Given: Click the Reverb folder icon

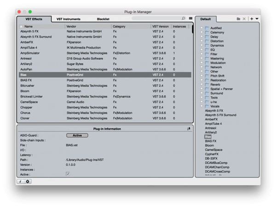Looking at the screenshot, I should coord(207,84).
